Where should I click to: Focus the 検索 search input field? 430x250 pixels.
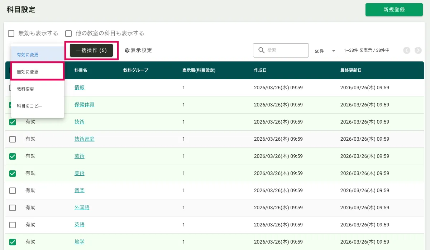click(286, 50)
